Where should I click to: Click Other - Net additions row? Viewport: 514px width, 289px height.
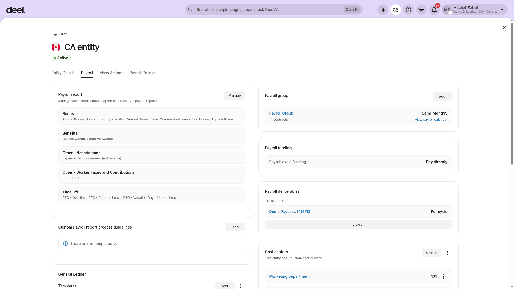[x=152, y=155]
